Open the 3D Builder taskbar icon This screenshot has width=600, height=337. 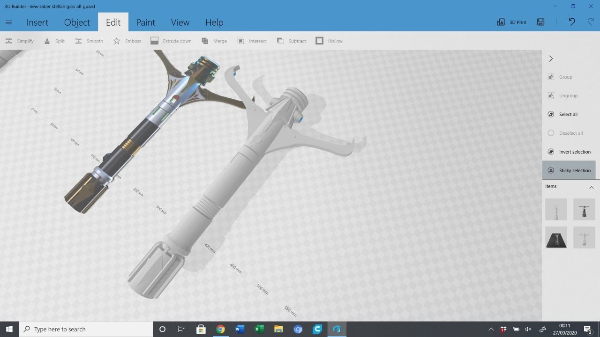(337, 329)
